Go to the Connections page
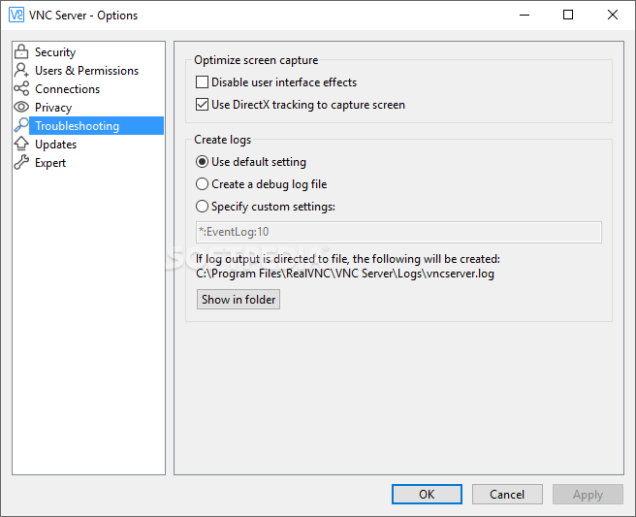Viewport: 636px width, 517px height. pos(67,89)
